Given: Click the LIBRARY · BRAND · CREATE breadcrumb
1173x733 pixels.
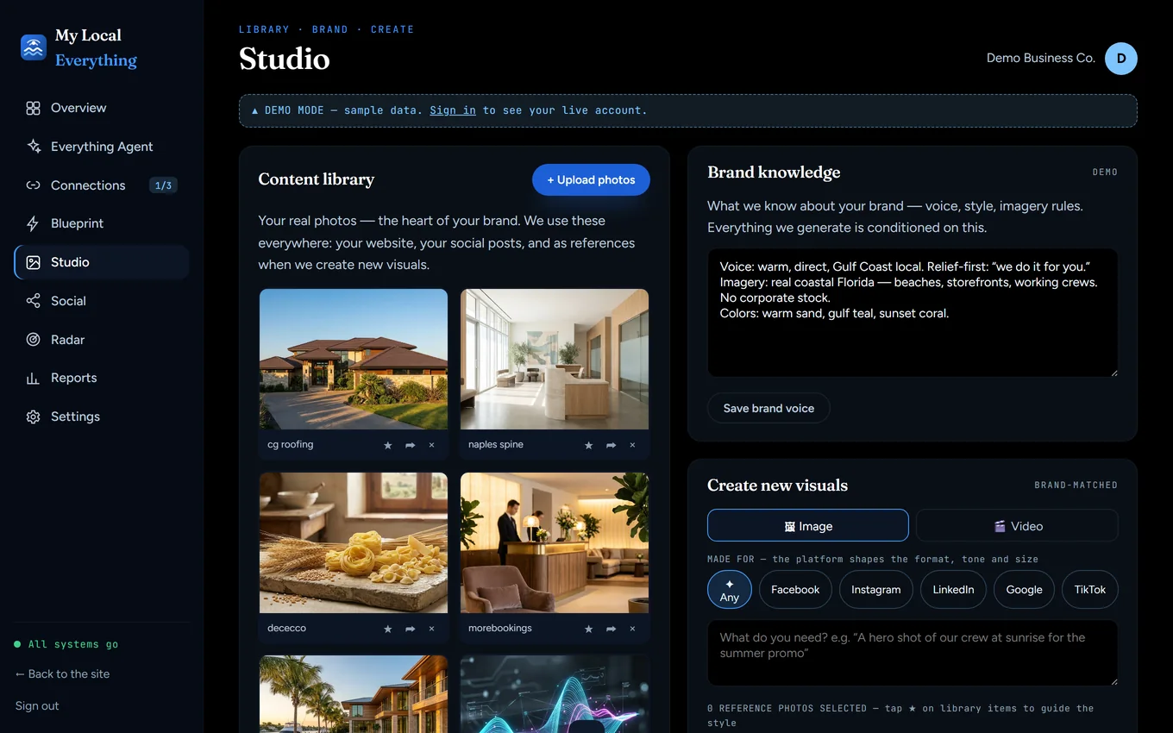Looking at the screenshot, I should click(326, 29).
